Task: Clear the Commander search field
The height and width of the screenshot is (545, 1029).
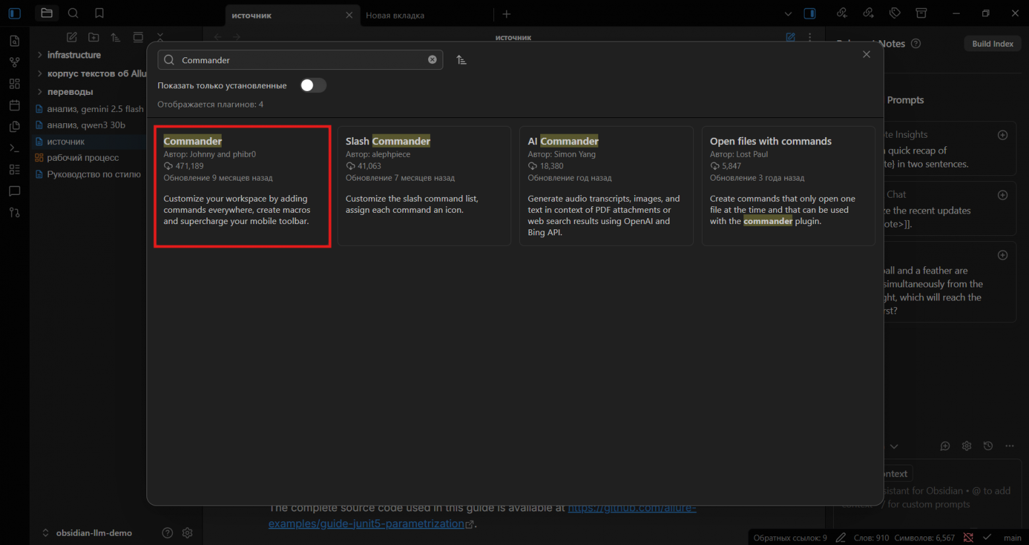Action: pyautogui.click(x=432, y=60)
